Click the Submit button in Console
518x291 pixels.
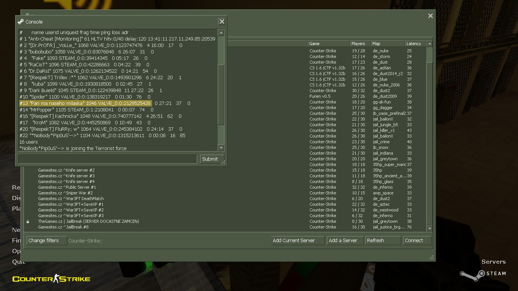point(212,159)
